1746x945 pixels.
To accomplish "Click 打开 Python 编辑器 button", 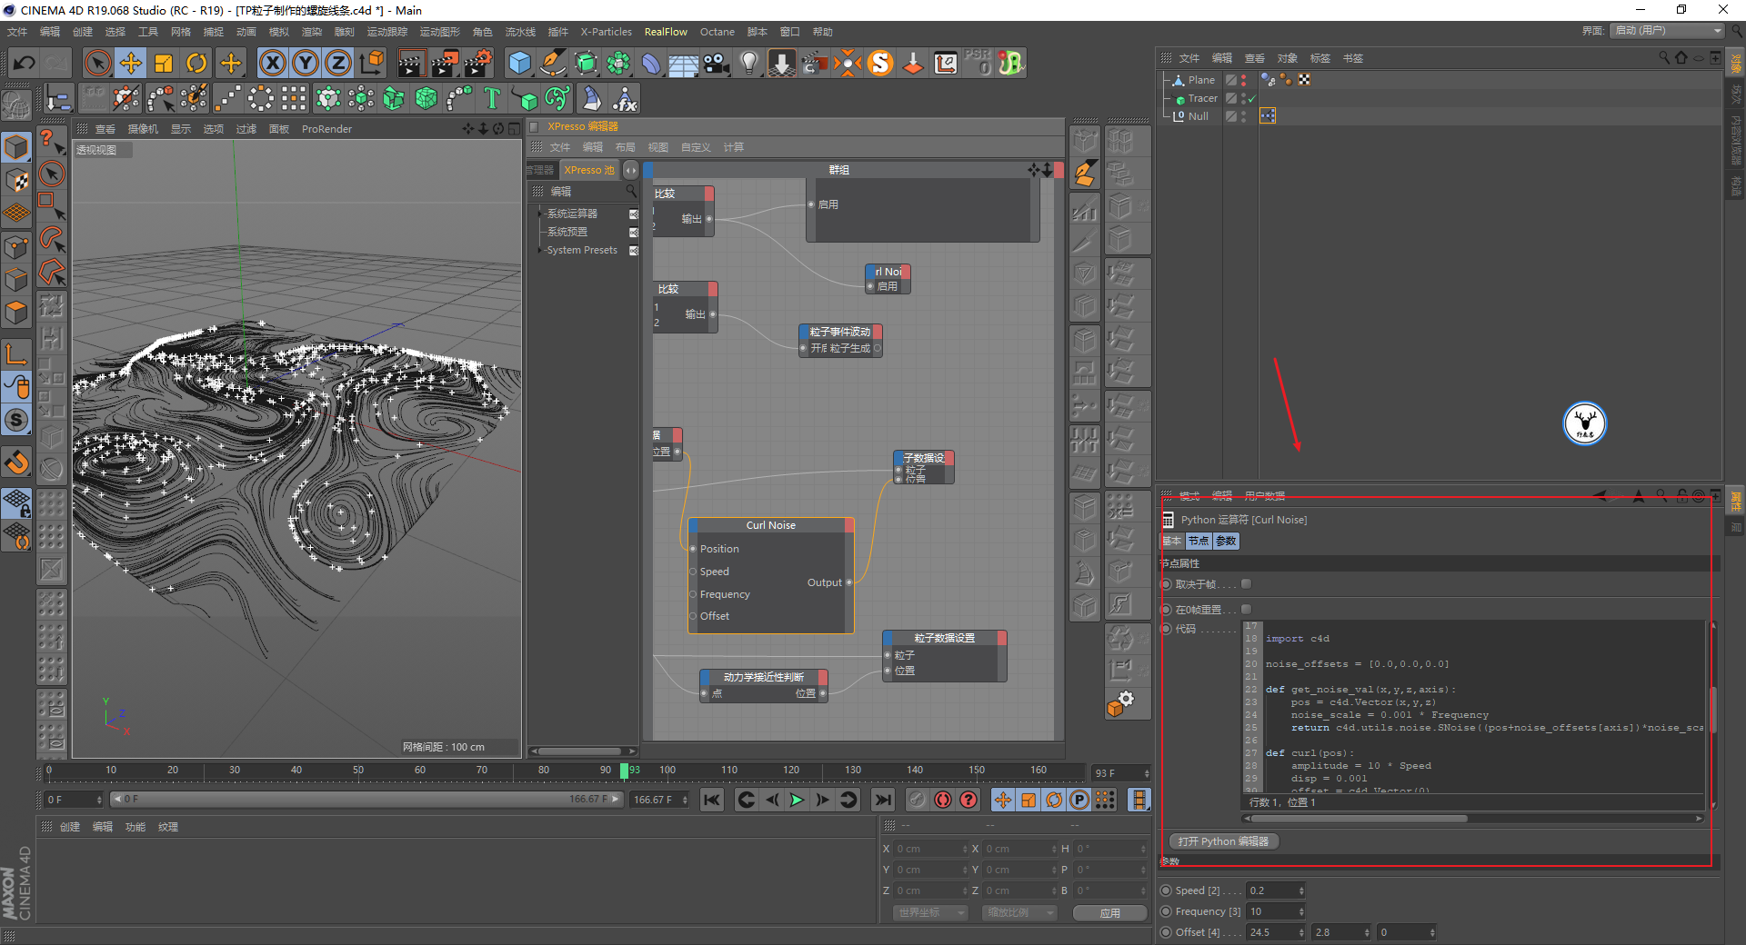I will [x=1223, y=841].
